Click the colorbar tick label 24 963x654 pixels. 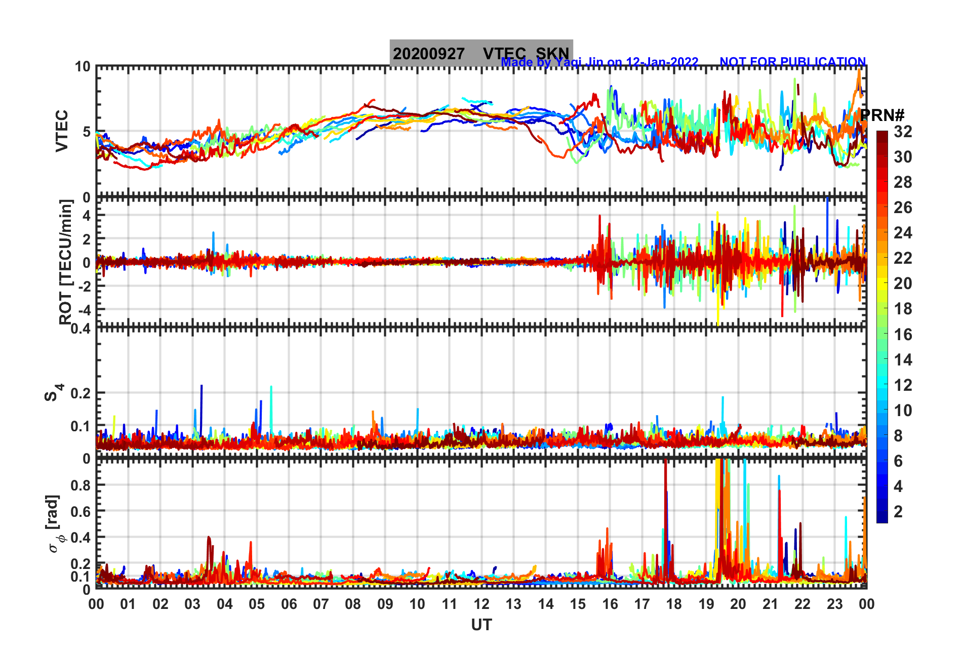903,233
